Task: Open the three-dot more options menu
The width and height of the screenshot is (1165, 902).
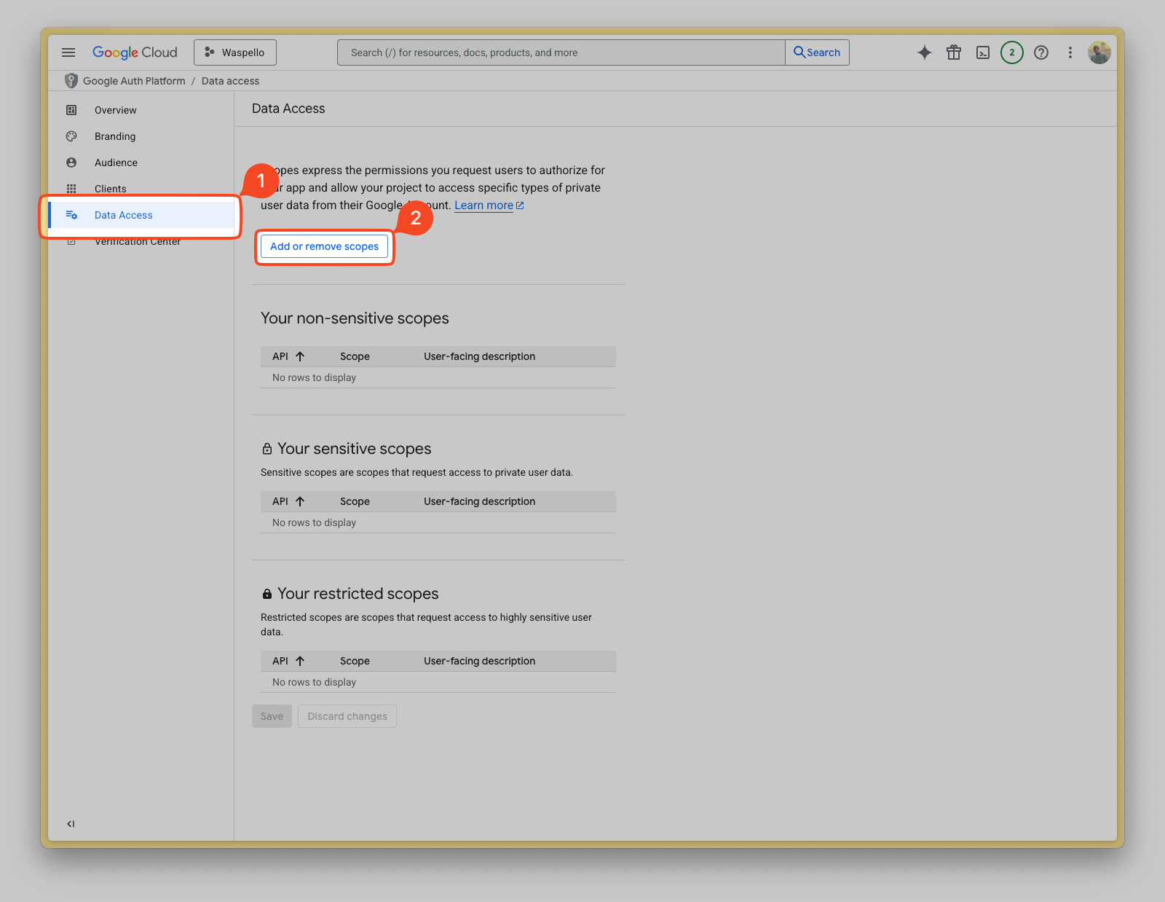Action: pos(1070,52)
